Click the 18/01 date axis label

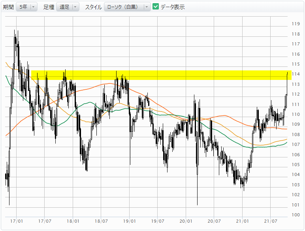[73, 221]
